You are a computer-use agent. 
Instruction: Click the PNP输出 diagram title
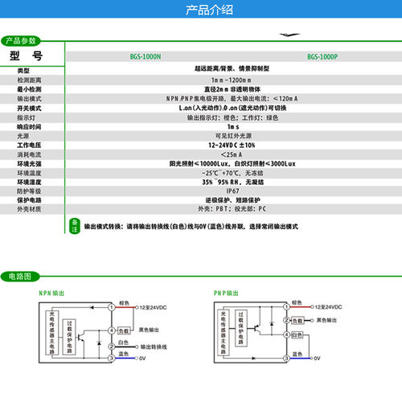pos(226,293)
